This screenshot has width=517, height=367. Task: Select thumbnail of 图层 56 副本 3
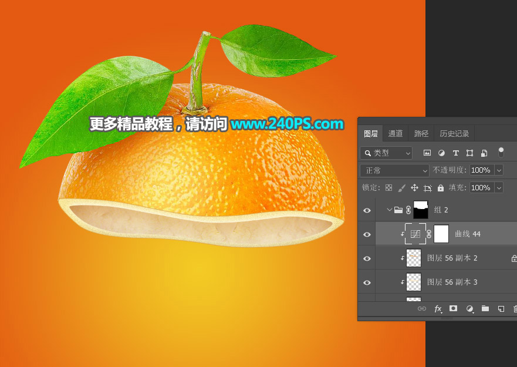414,282
